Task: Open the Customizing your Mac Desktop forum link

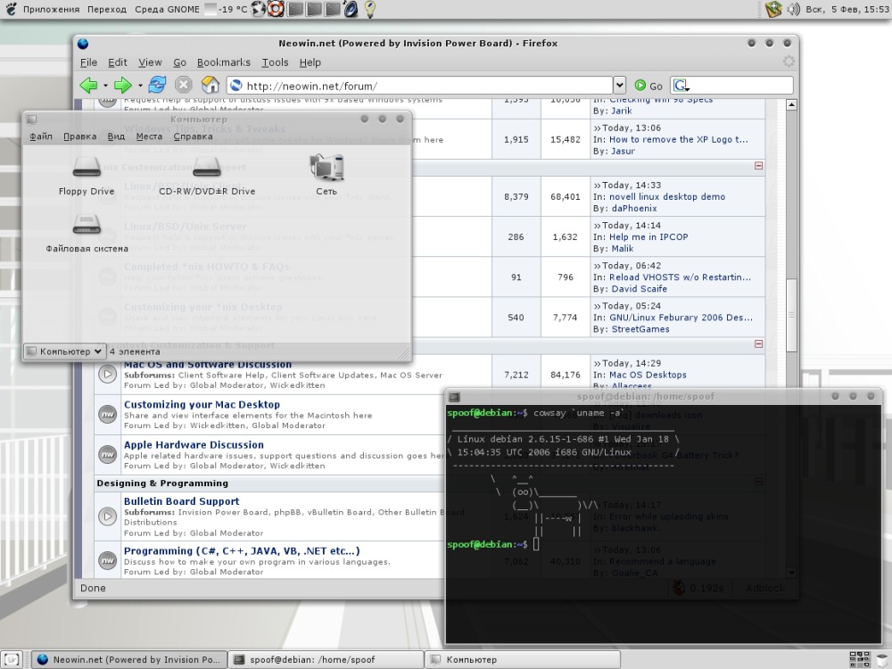Action: (202, 404)
